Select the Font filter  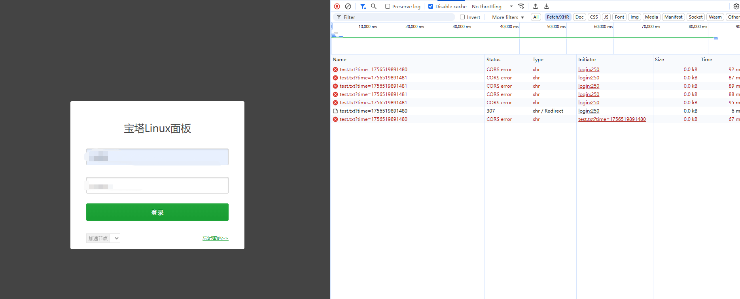click(619, 17)
